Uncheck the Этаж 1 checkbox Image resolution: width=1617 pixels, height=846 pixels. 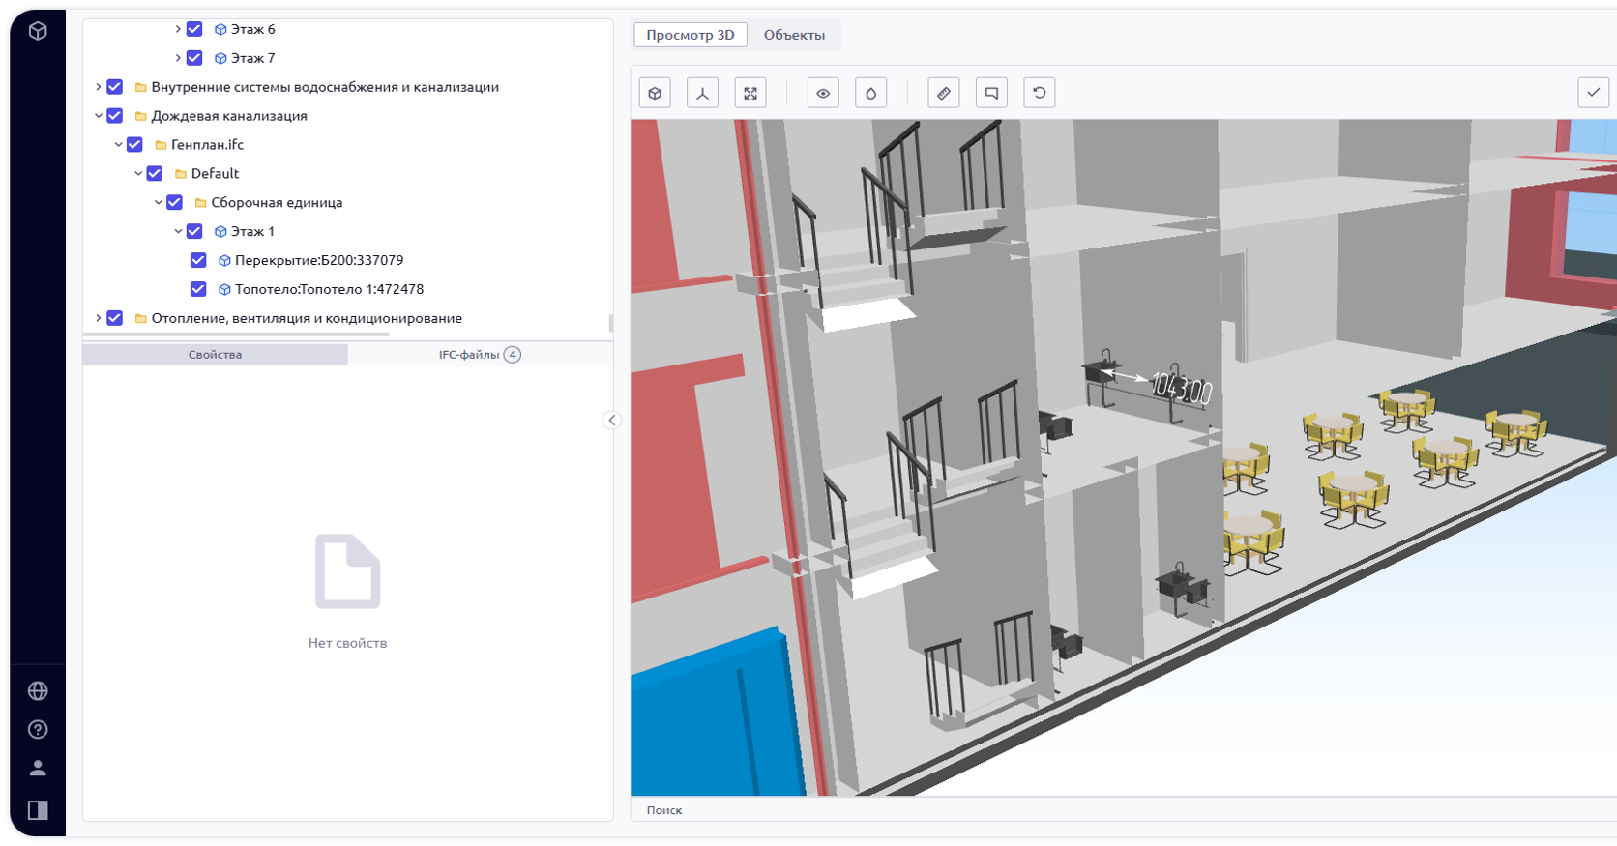point(194,231)
